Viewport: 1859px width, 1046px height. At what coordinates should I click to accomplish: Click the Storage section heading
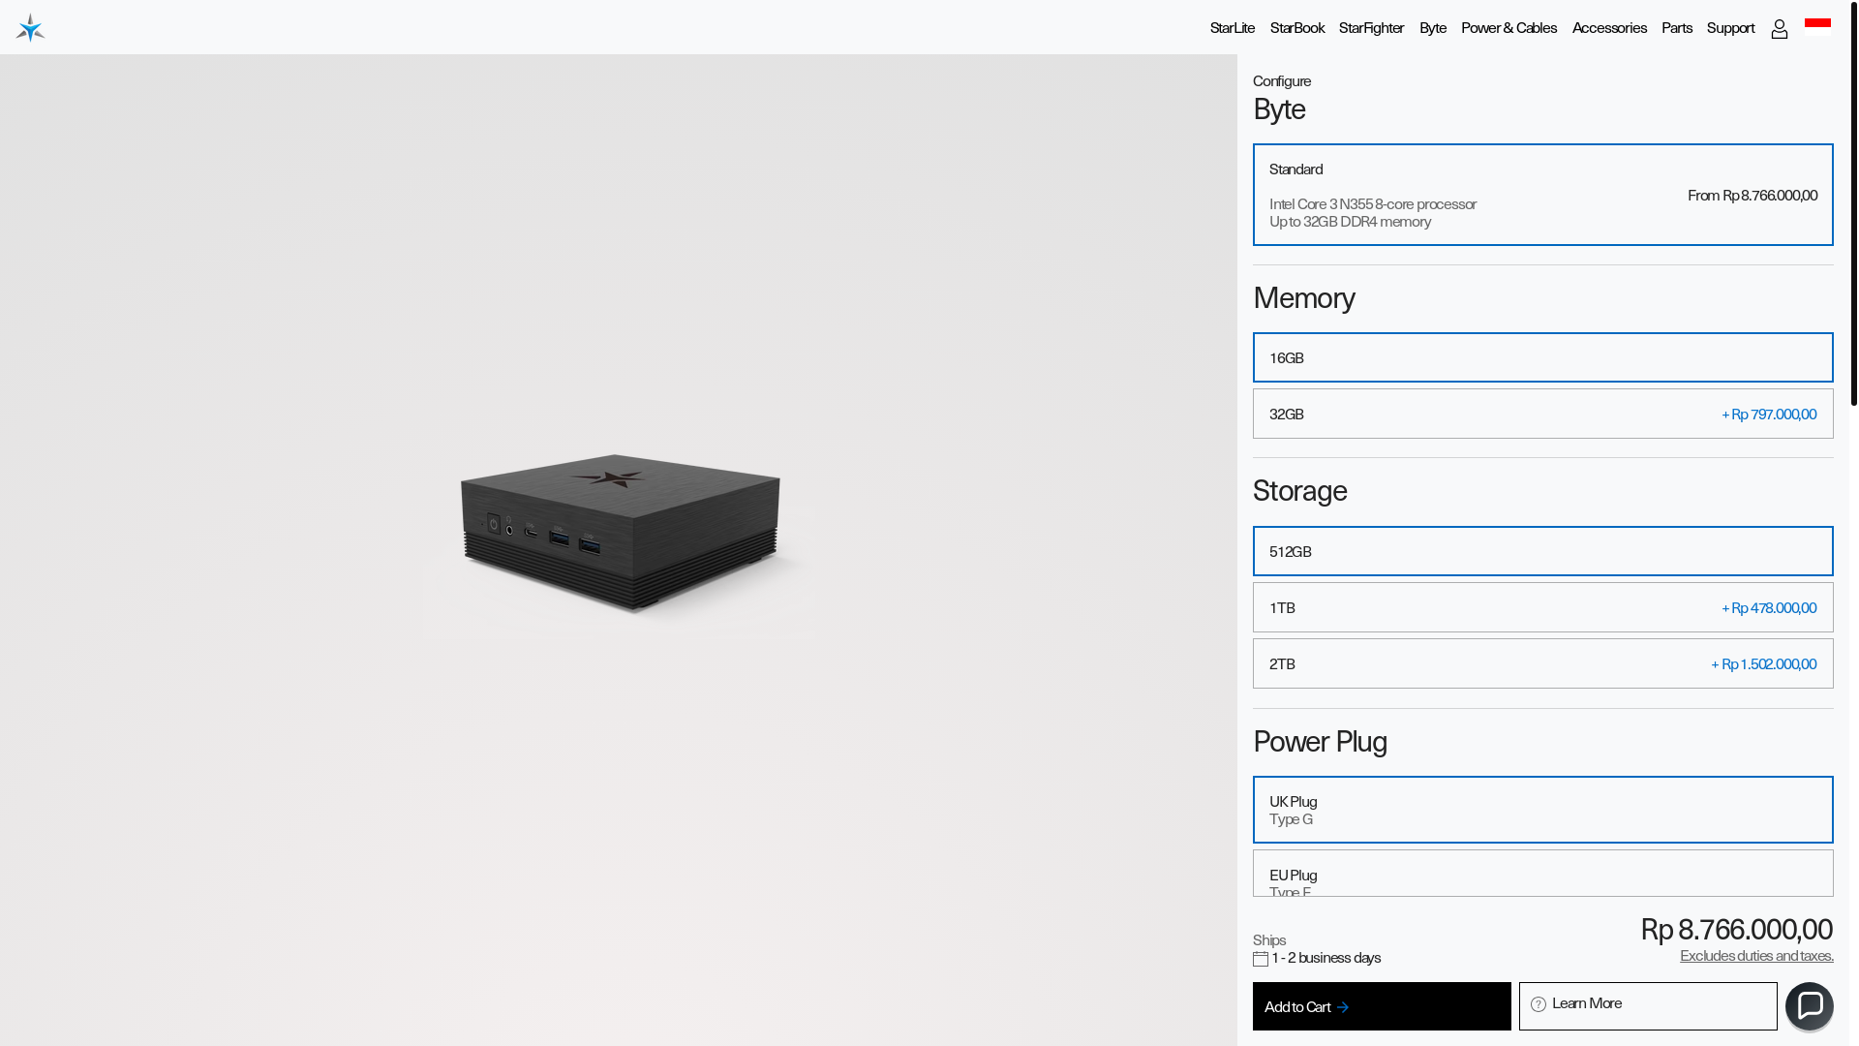pos(1299,491)
